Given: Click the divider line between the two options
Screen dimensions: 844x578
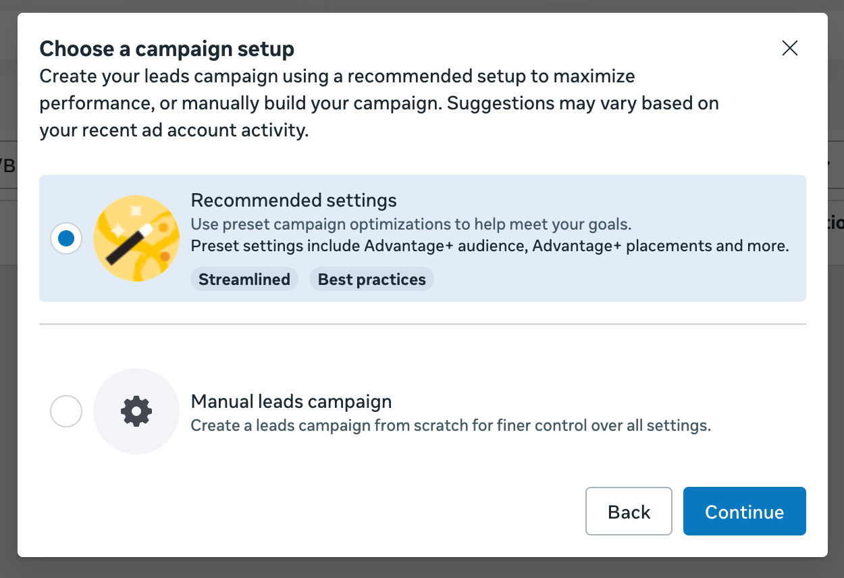Looking at the screenshot, I should click(x=423, y=324).
